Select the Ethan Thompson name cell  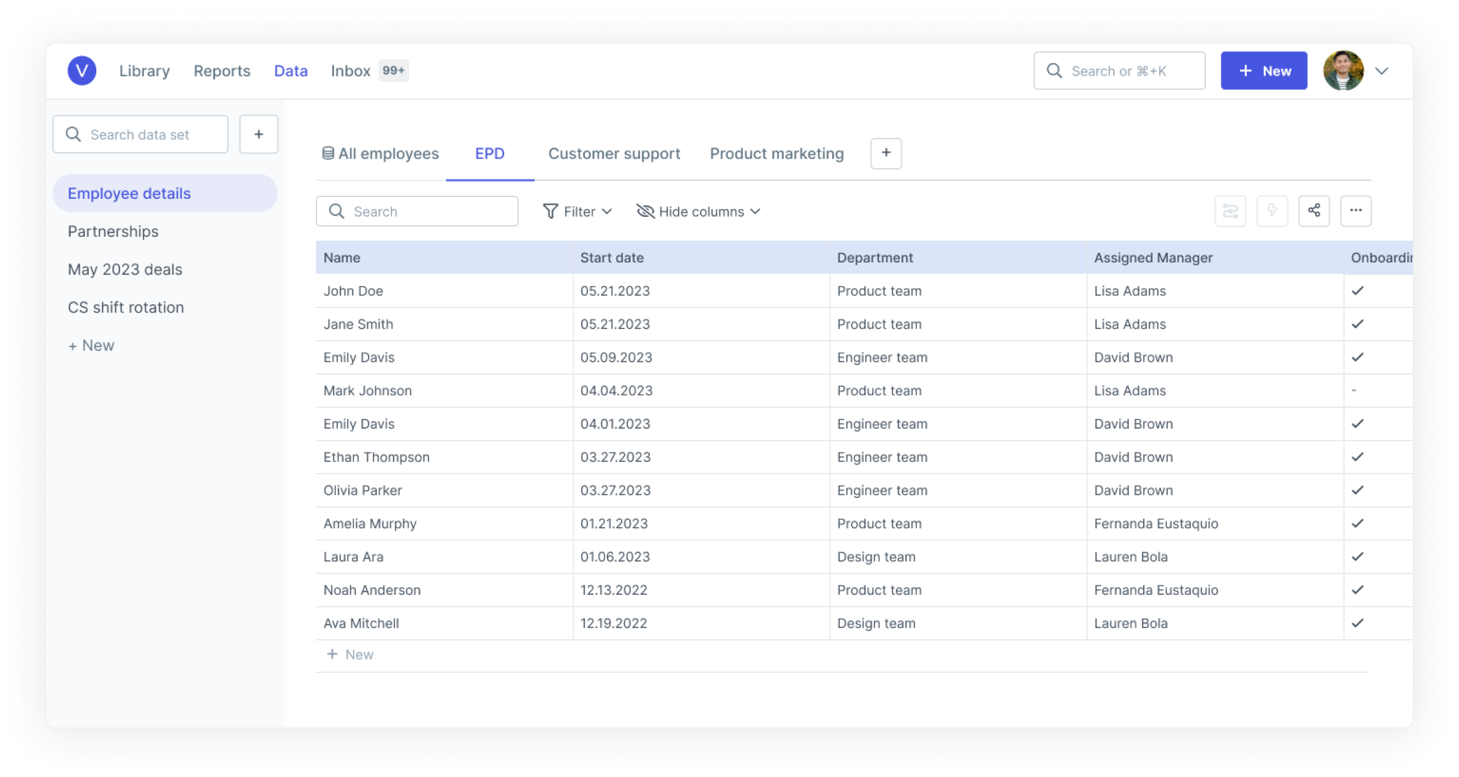click(x=444, y=457)
